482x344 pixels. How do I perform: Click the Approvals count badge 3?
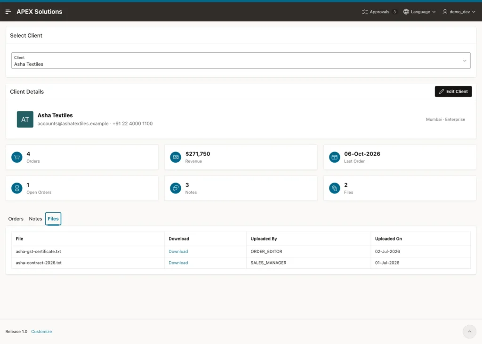point(394,12)
